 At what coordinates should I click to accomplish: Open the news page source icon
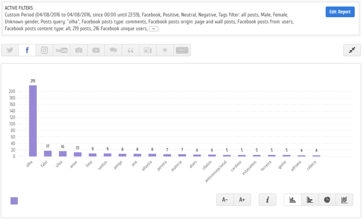tap(148, 50)
